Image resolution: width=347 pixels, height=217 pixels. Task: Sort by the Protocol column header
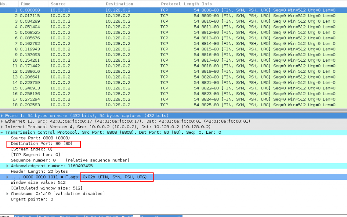coord(170,4)
